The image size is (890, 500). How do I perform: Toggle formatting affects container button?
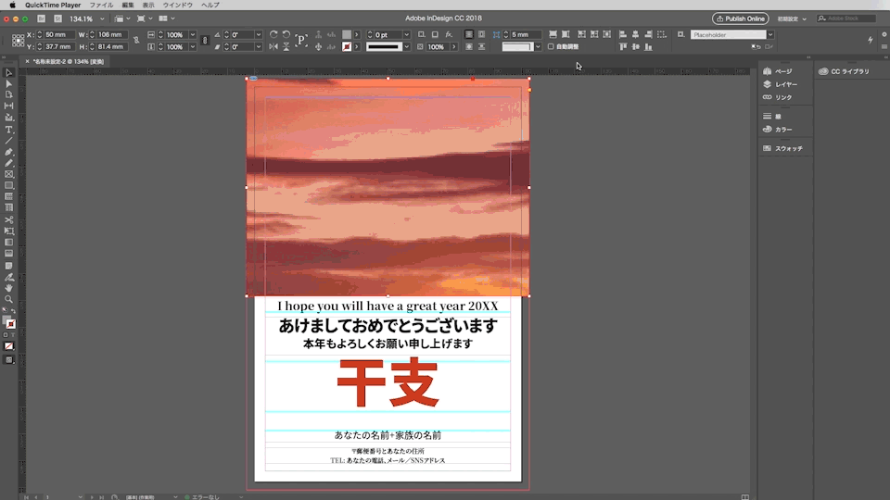point(6,335)
